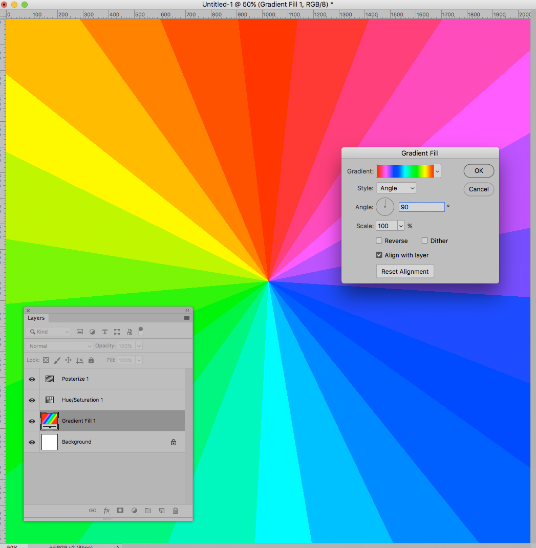
Task: Click the Background layer lock icon
Action: tap(174, 442)
